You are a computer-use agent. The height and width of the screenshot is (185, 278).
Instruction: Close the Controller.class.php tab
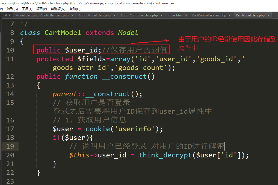point(72,16)
